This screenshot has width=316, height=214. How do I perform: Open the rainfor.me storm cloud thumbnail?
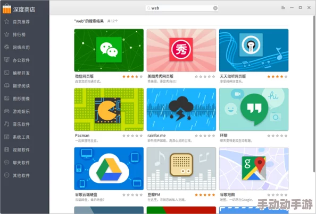181,110
